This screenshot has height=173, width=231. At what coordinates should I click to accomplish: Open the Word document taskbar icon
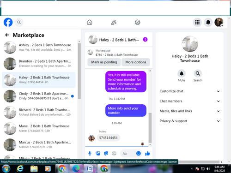click(90, 168)
